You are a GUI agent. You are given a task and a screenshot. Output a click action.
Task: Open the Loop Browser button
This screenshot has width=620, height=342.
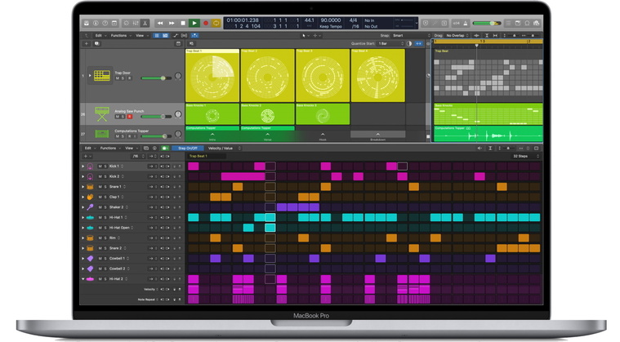(x=527, y=24)
